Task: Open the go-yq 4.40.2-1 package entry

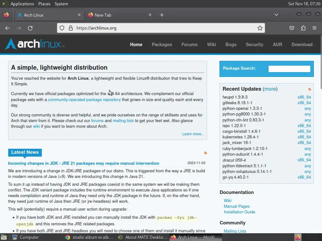Action: pos(235,177)
